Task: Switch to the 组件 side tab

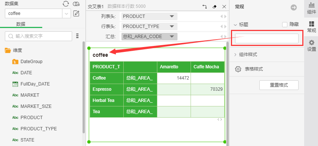Action: pos(311,8)
